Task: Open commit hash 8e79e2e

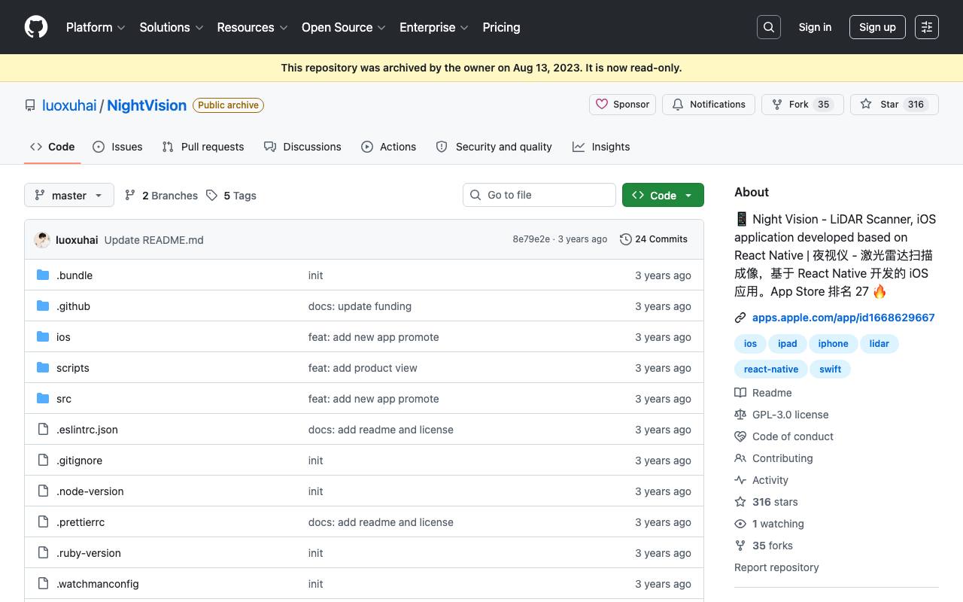Action: (x=531, y=239)
